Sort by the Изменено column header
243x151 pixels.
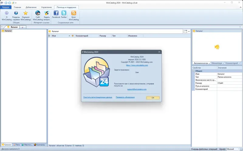point(135,36)
